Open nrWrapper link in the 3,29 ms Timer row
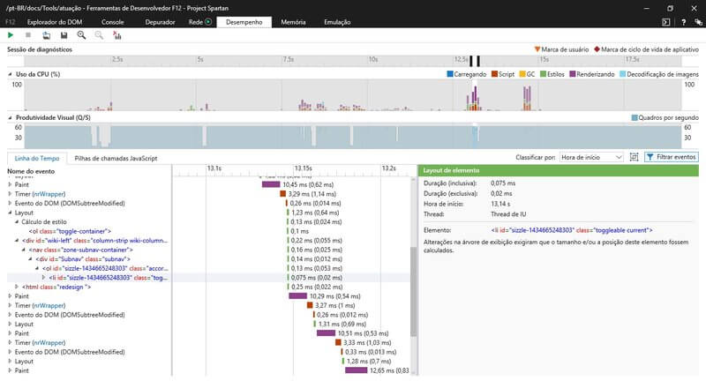 (49, 194)
